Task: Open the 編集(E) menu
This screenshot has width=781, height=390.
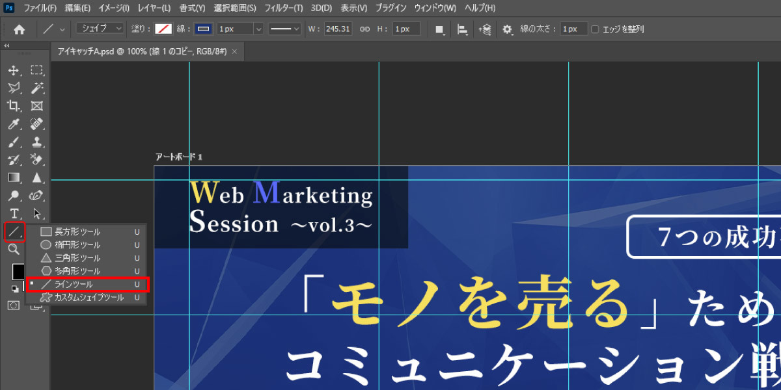Action: tap(78, 8)
